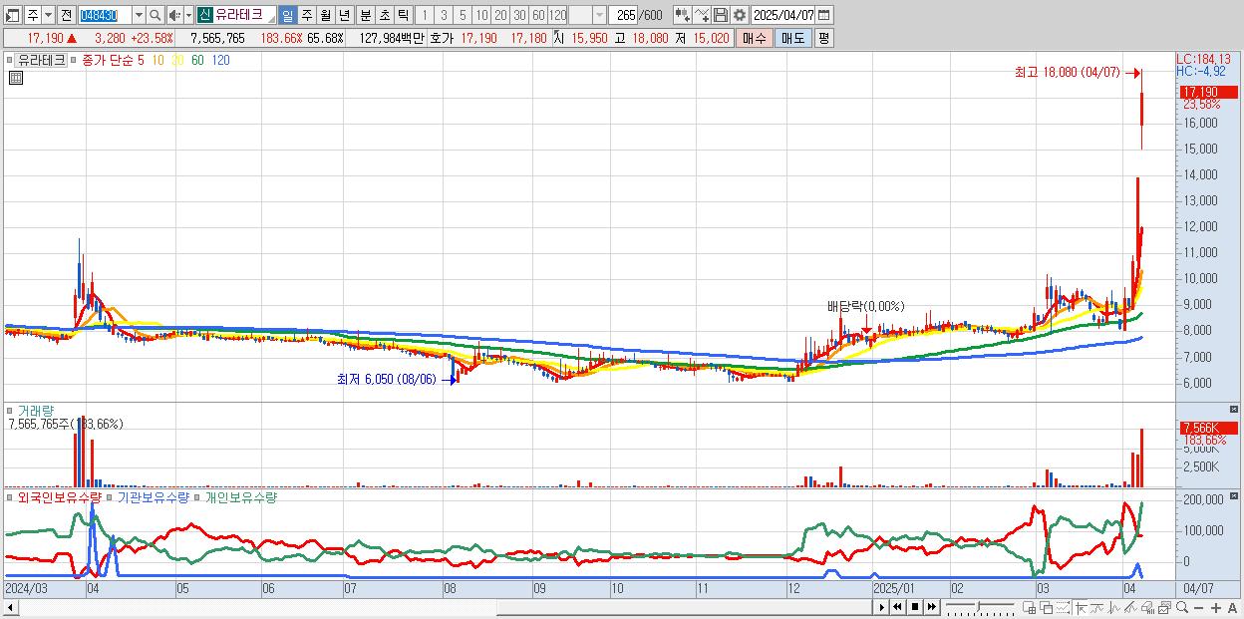Click the speaker sound icon
This screenshot has width=1244, height=619.
coord(174,15)
